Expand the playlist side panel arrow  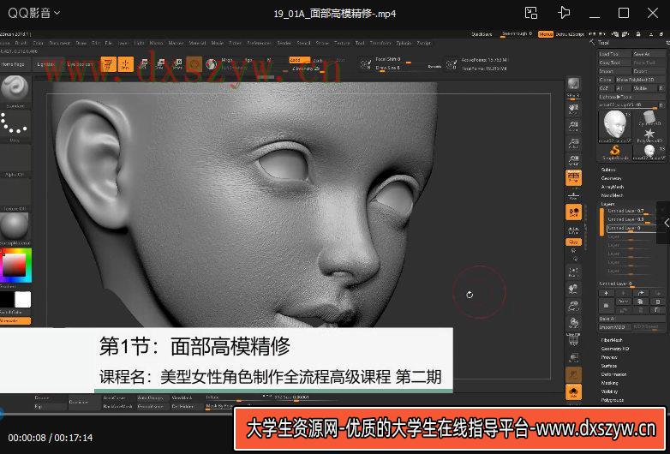pos(666,223)
